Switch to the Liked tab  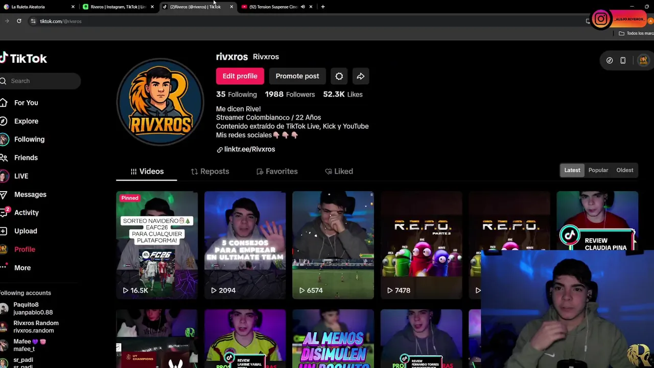click(x=339, y=171)
